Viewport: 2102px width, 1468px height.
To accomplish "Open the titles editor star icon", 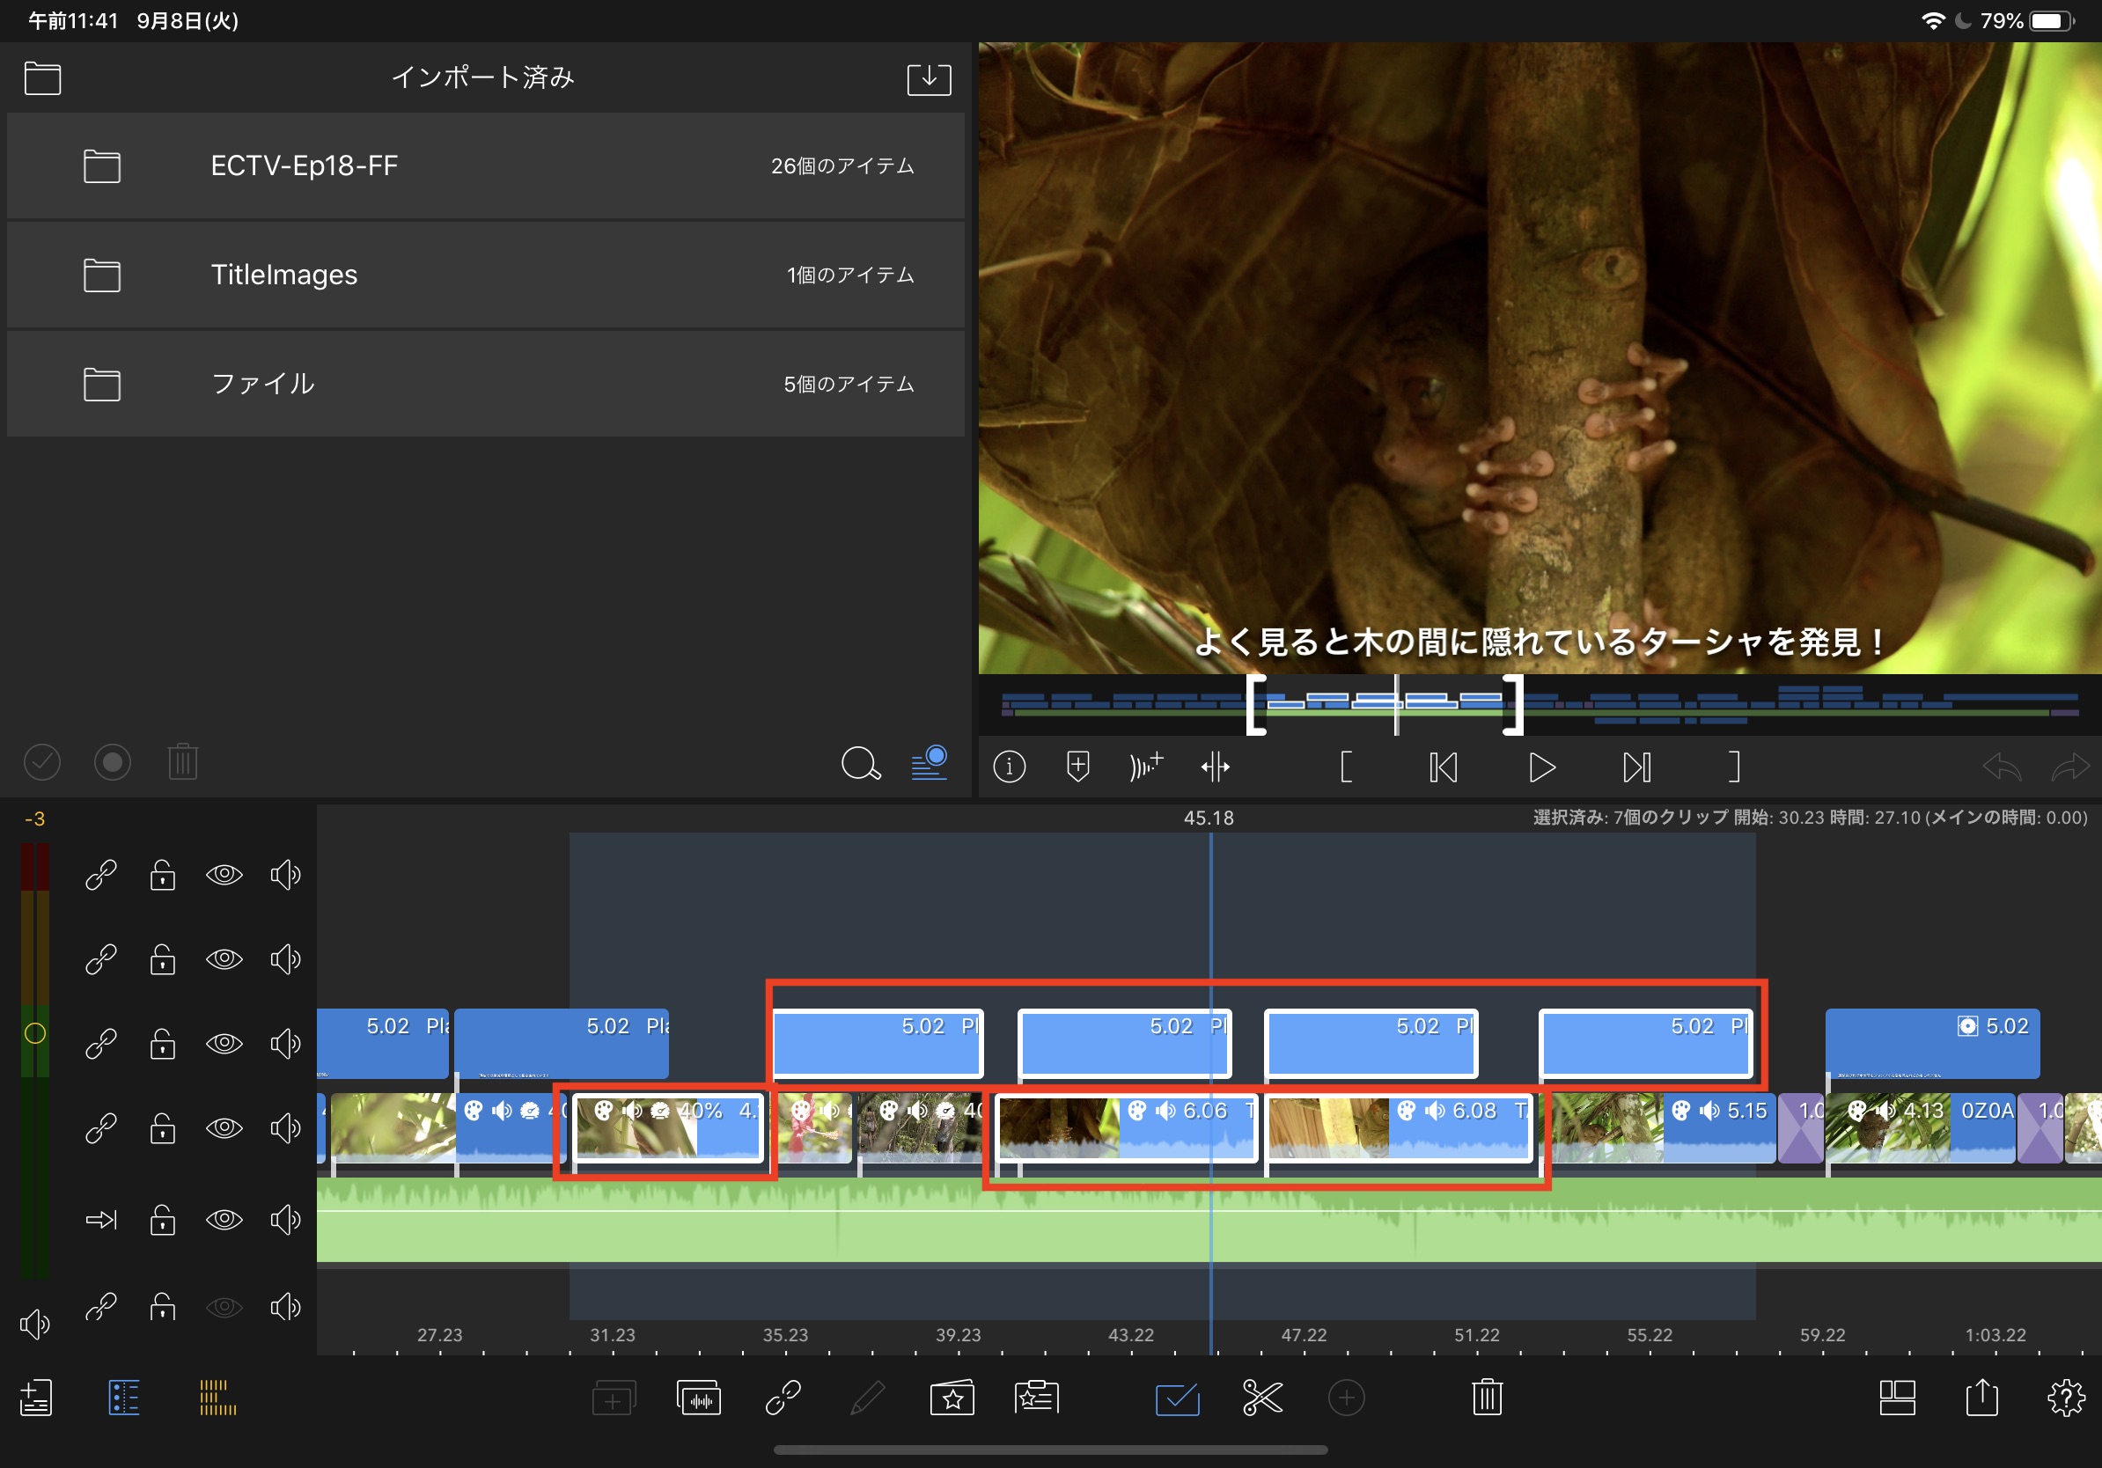I will pos(952,1398).
